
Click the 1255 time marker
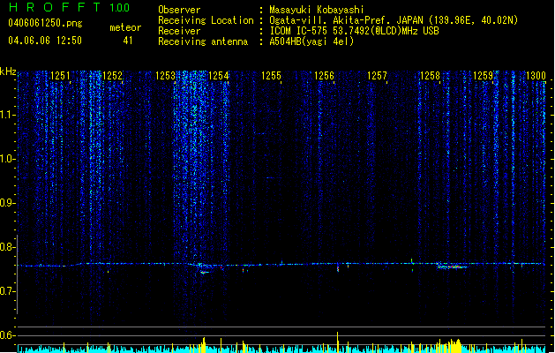click(x=272, y=76)
